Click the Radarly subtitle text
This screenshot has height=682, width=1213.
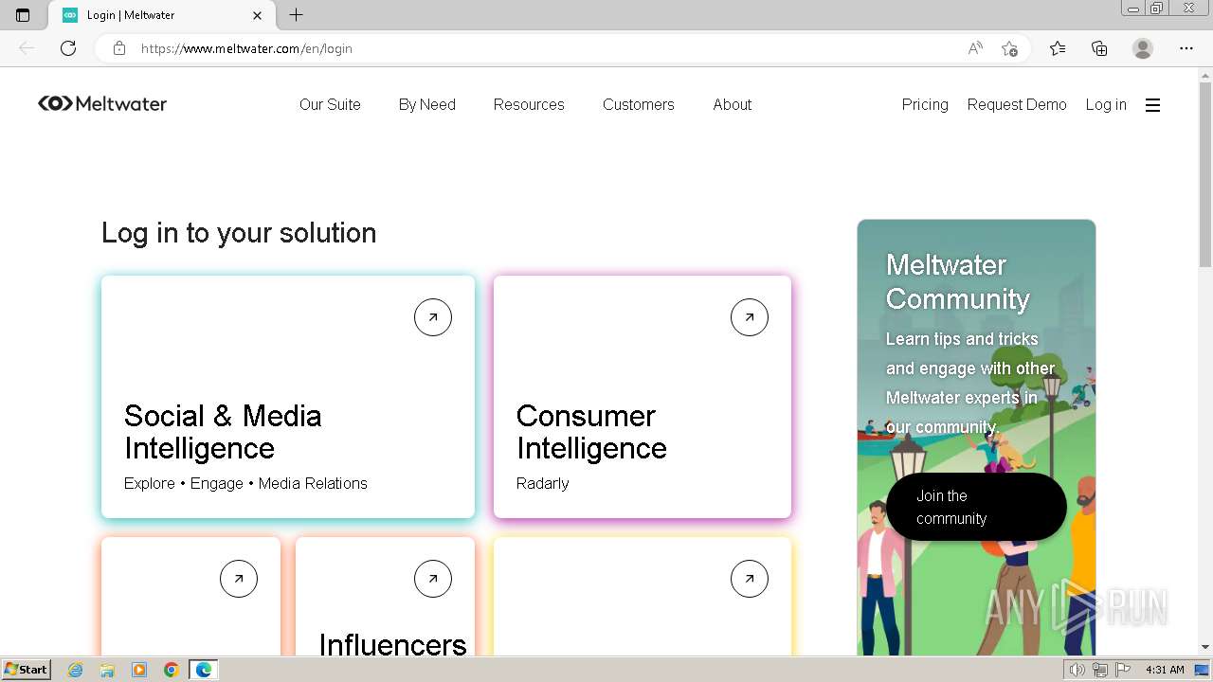pos(543,483)
